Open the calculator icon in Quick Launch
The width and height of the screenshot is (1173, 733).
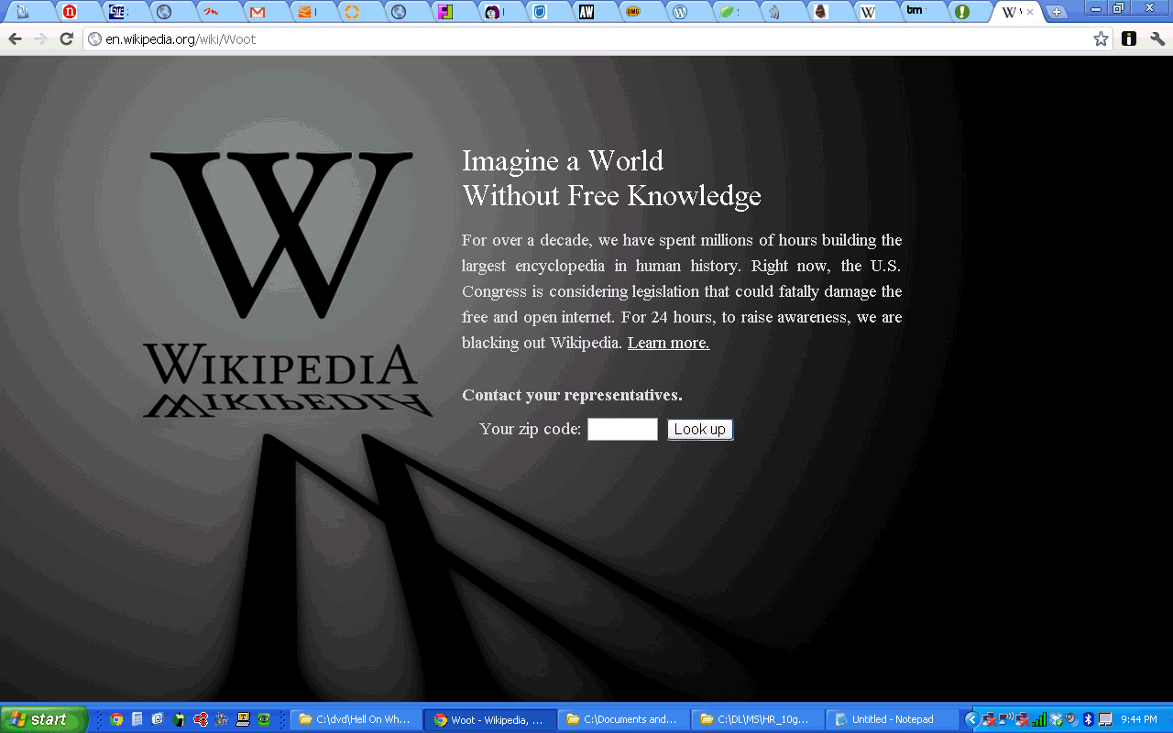coord(137,719)
